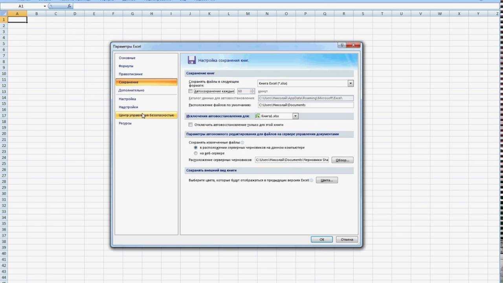Screen dimensions: 503x283
Task: Select column Y header
Action: point(478,14)
